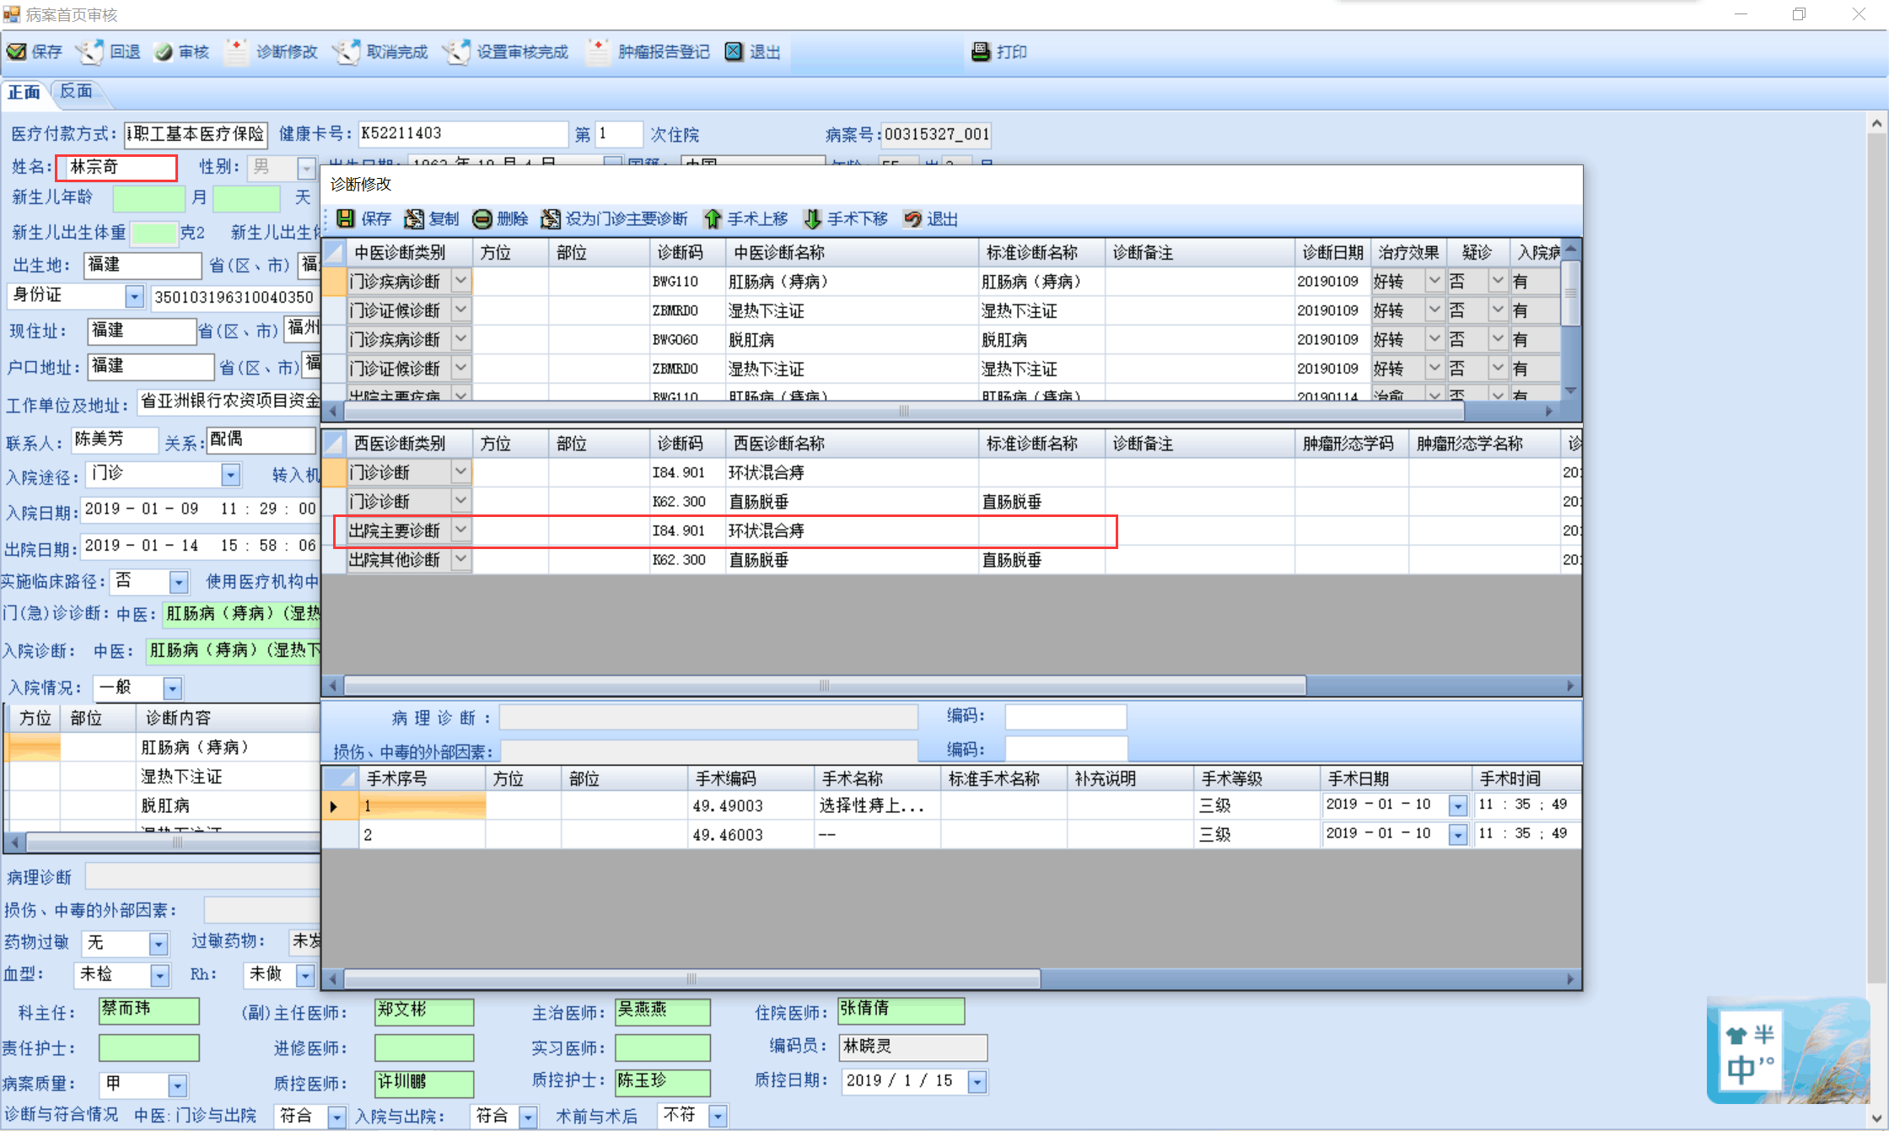
Task: Click the 审核 audit checkmark icon
Action: click(164, 51)
